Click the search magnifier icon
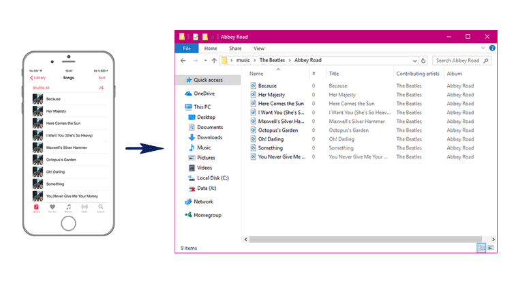The height and width of the screenshot is (282, 518). click(x=485, y=61)
